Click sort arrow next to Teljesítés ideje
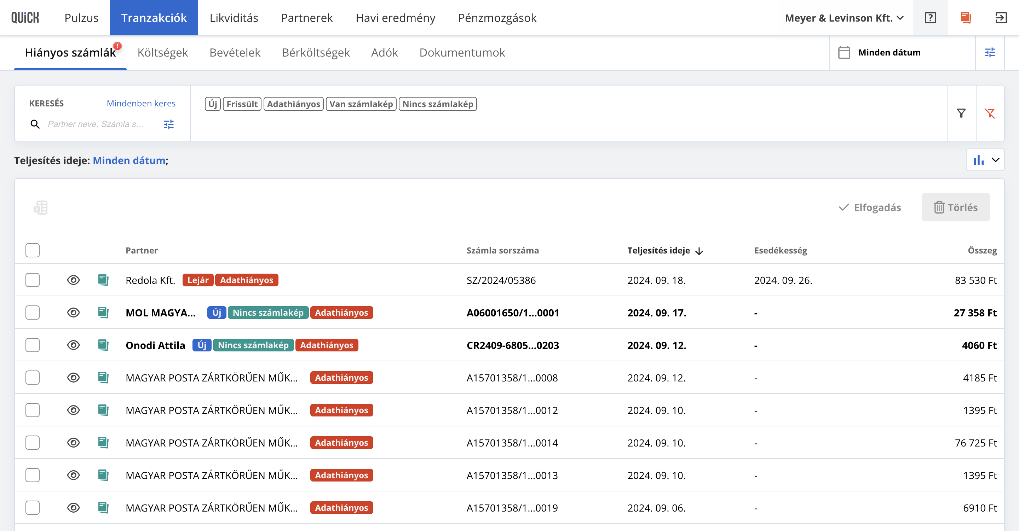 699,251
